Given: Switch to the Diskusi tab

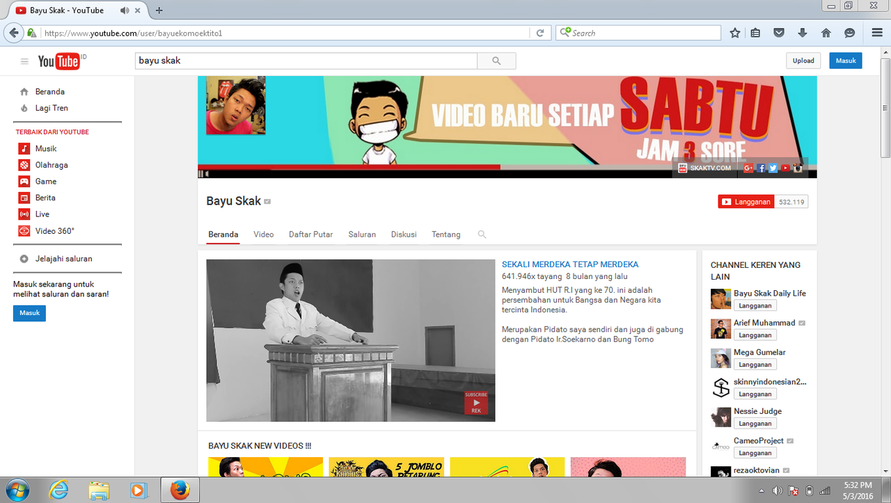Looking at the screenshot, I should (x=404, y=234).
